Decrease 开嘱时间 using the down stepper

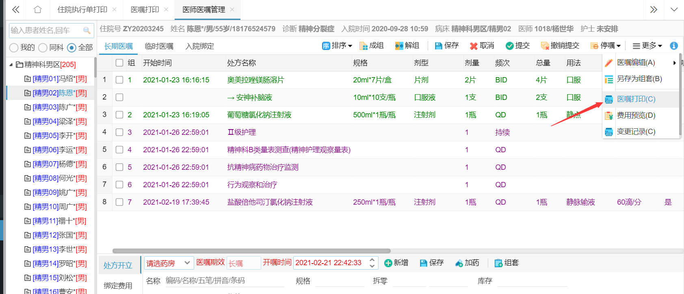click(372, 266)
